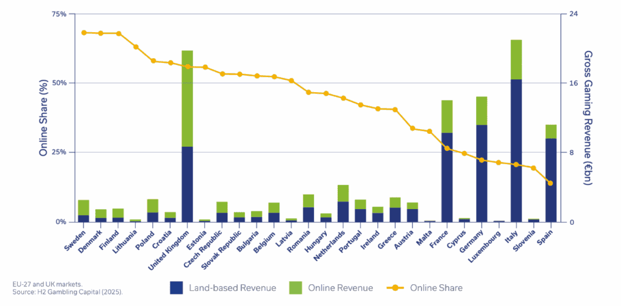This screenshot has width=621, height=306.
Task: Click the United Kingdom green online revenue bar
Action: 187,98
